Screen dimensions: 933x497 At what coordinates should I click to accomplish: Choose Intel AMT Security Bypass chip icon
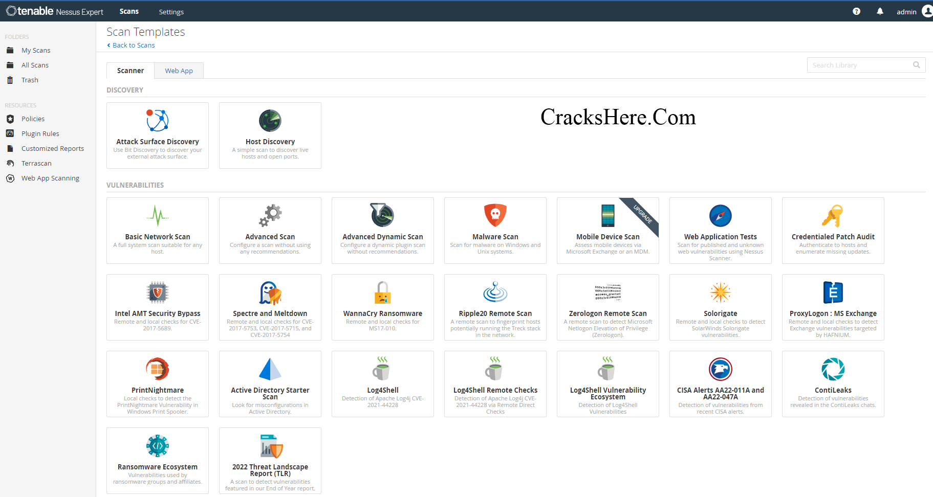tap(158, 292)
